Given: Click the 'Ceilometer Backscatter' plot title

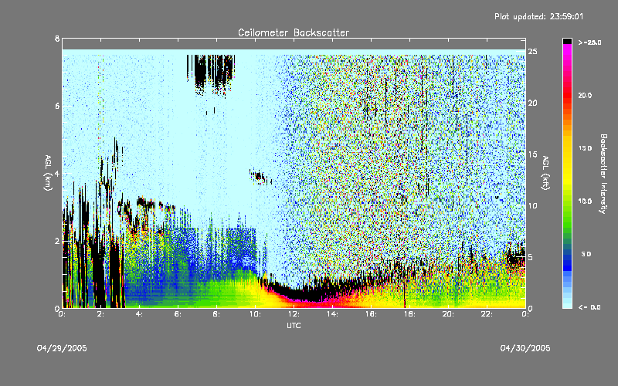Looking at the screenshot, I should (294, 32).
